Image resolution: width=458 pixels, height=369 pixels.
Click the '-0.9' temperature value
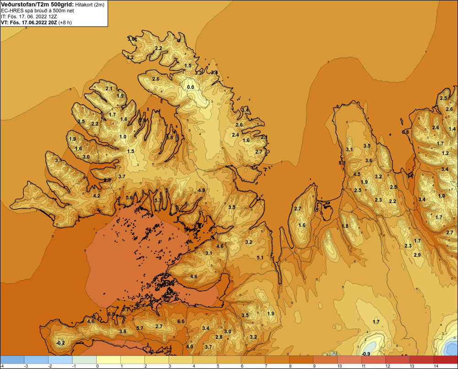coord(366,354)
